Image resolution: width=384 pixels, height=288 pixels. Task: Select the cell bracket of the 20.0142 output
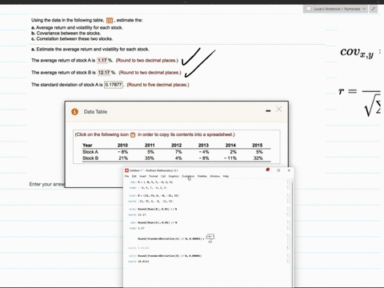pyautogui.click(x=288, y=262)
